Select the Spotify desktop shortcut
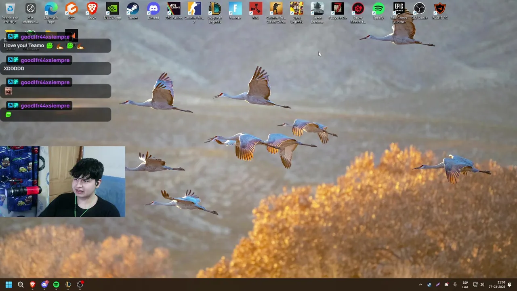517x291 pixels. click(378, 11)
